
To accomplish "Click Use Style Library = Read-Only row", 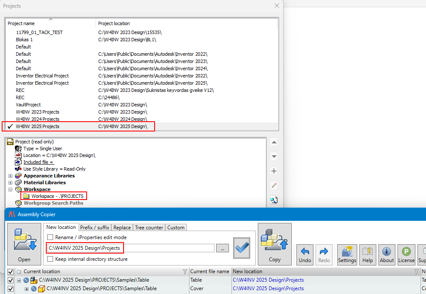I will point(54,169).
